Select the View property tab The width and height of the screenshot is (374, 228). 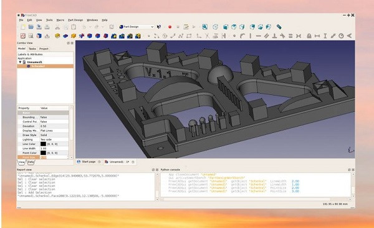tap(21, 162)
